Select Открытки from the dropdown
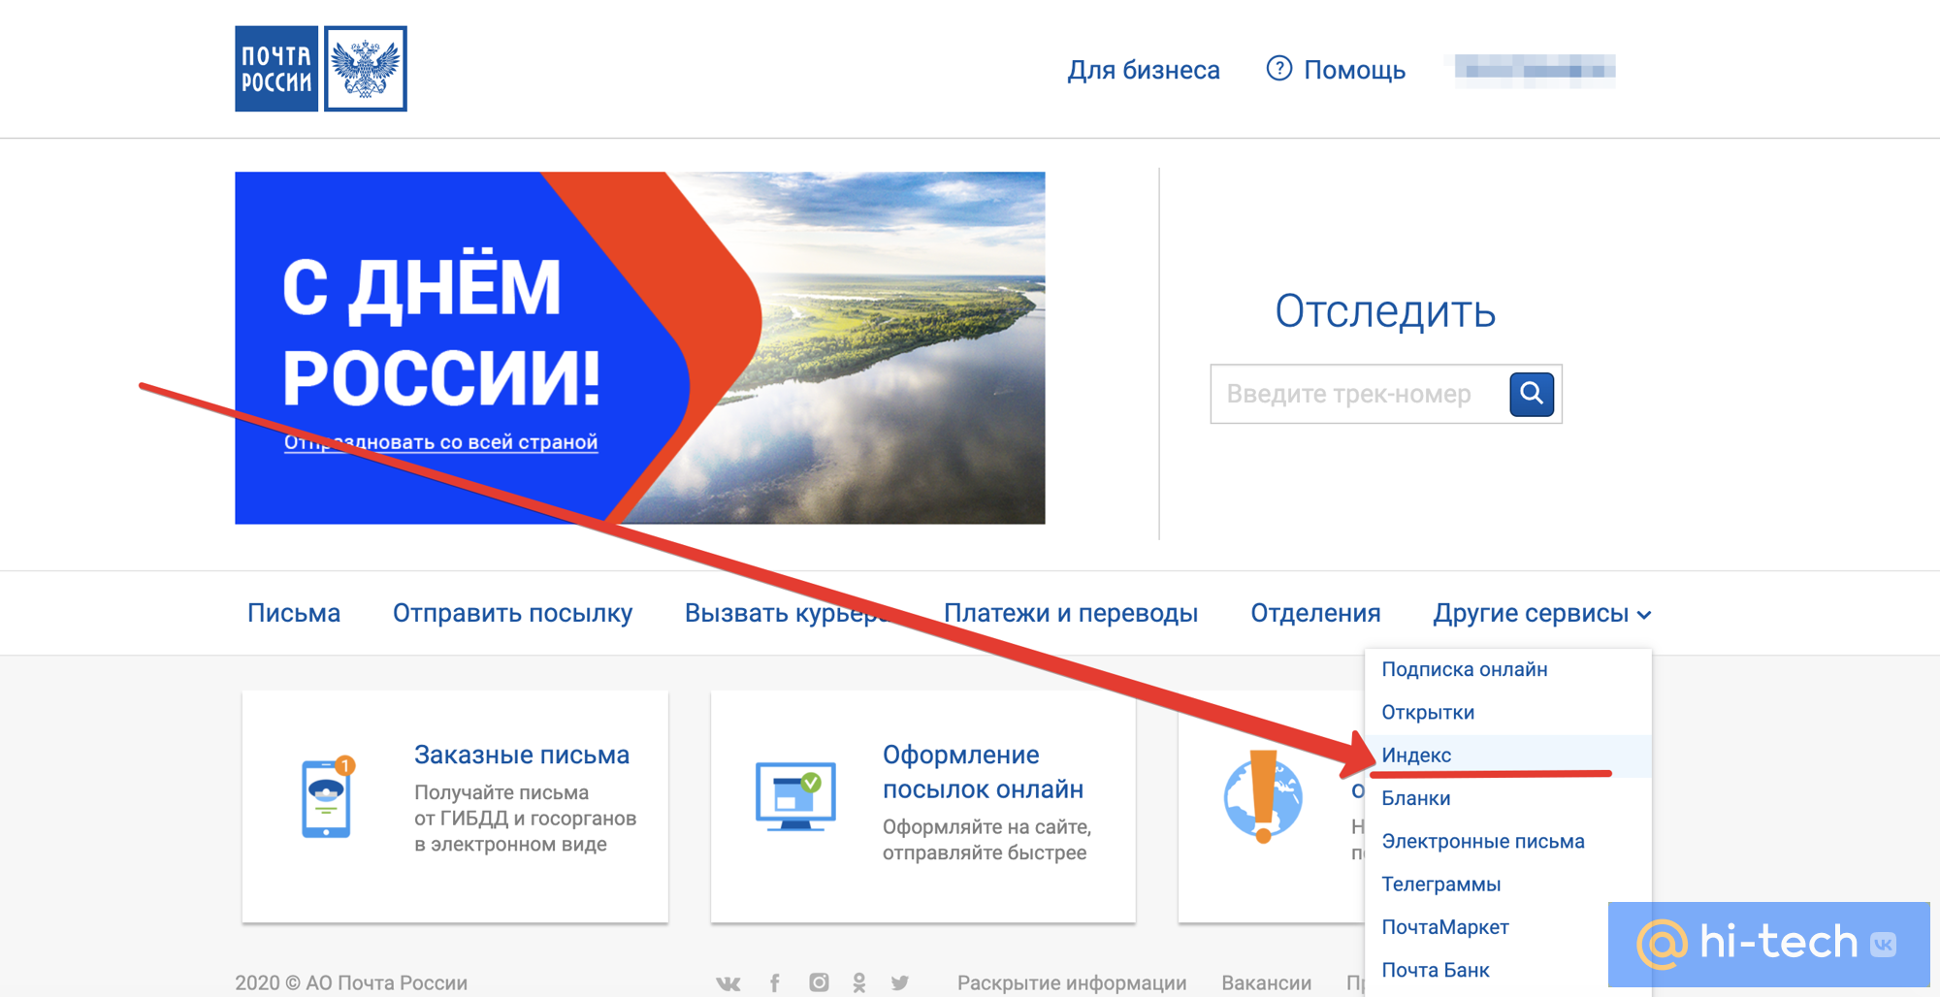The image size is (1940, 997). 1507,712
